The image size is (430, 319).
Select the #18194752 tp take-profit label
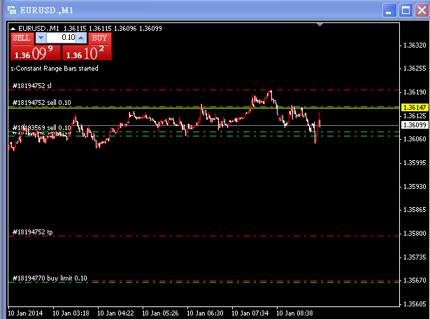(x=32, y=232)
